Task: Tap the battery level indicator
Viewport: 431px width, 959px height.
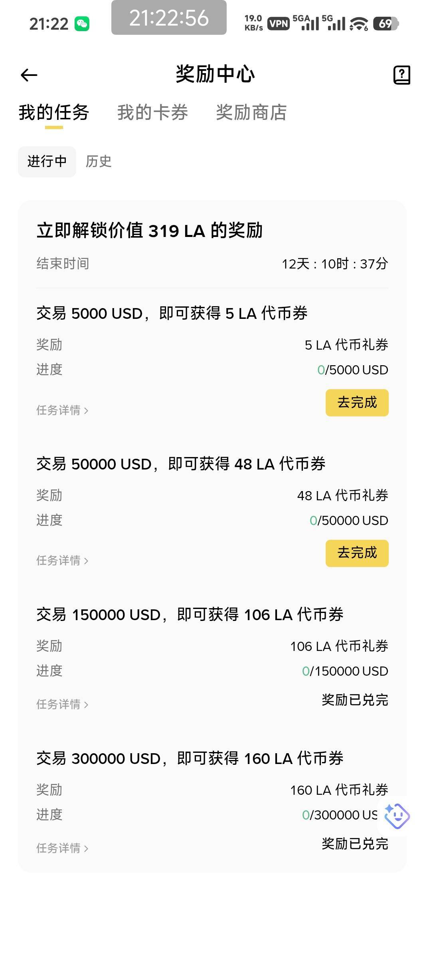Action: click(386, 24)
